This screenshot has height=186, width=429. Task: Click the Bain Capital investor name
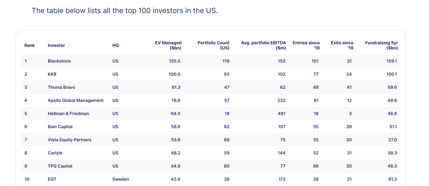point(60,126)
